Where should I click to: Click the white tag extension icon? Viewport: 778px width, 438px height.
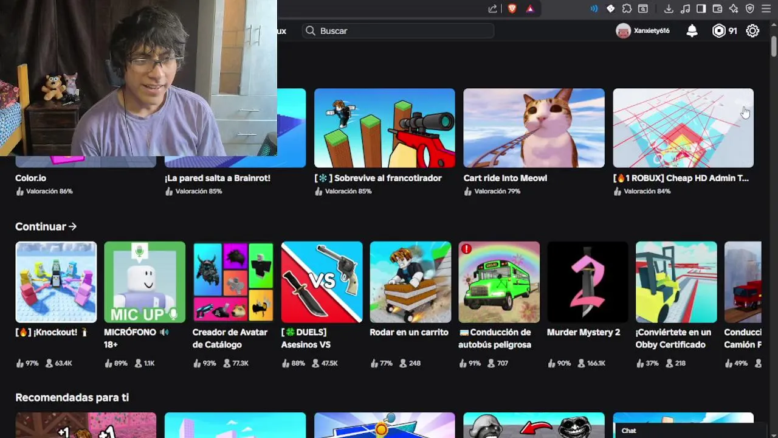pos(611,9)
